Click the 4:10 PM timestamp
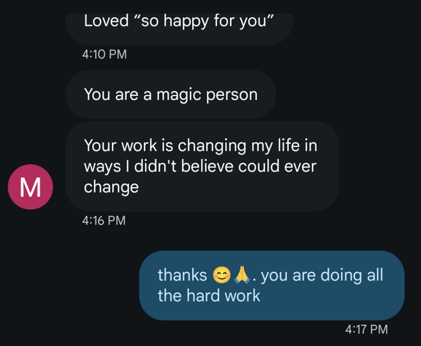This screenshot has height=346, width=421. pos(104,54)
